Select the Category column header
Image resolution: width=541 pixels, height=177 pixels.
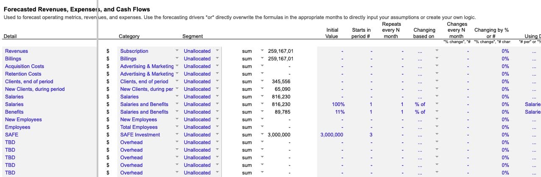(129, 36)
